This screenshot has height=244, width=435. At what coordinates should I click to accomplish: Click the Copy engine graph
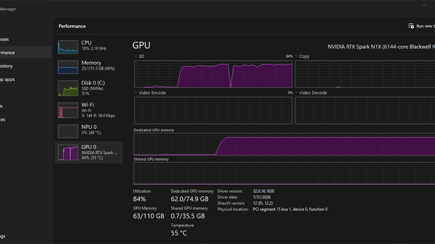coord(365,74)
